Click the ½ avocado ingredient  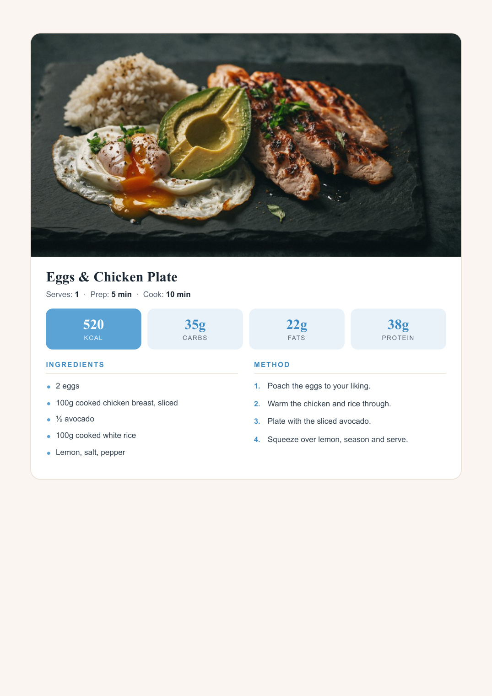click(75, 419)
